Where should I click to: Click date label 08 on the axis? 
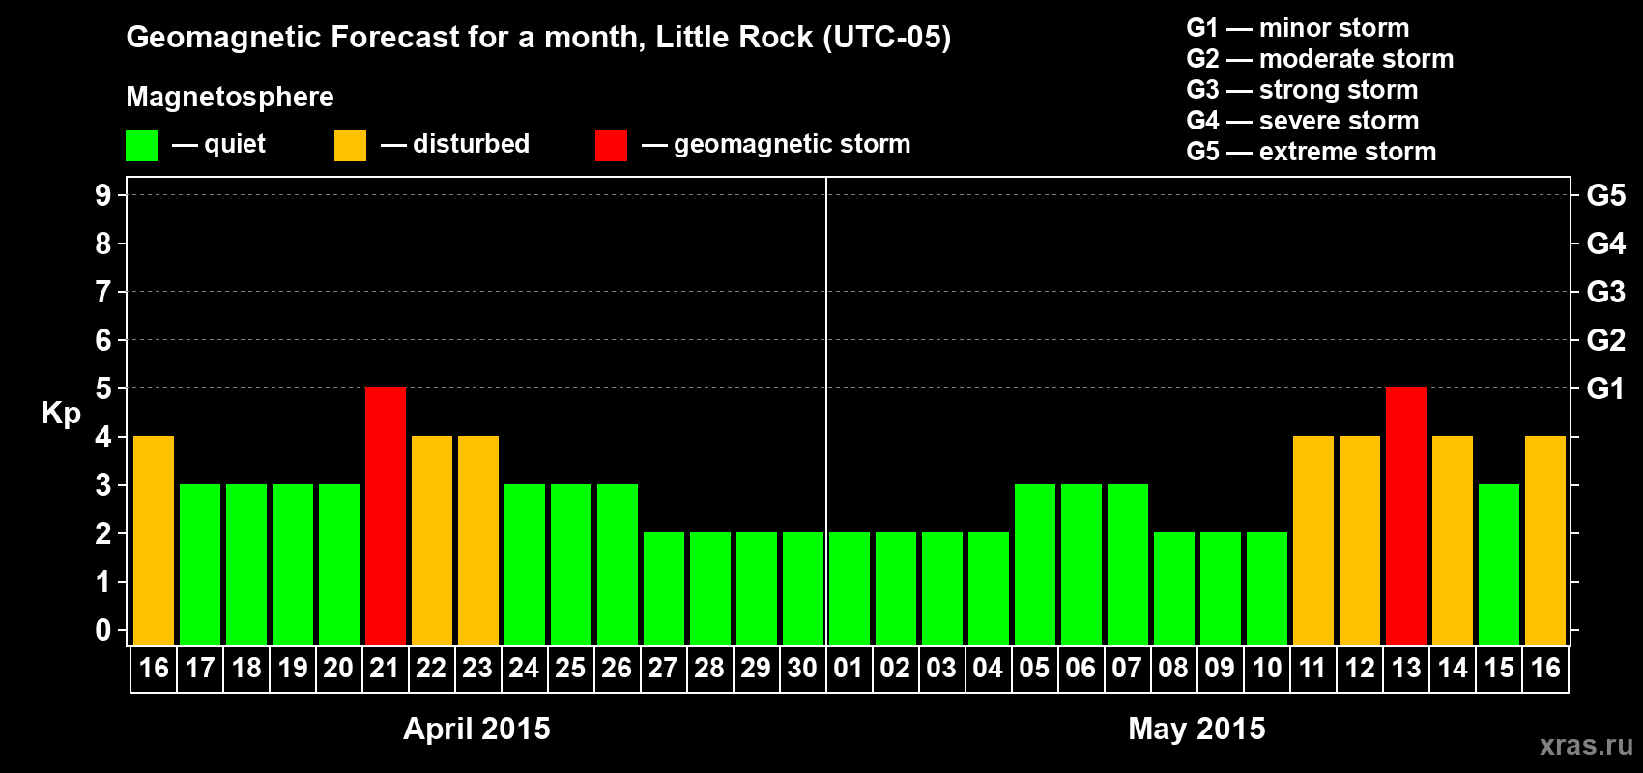[x=1173, y=668]
